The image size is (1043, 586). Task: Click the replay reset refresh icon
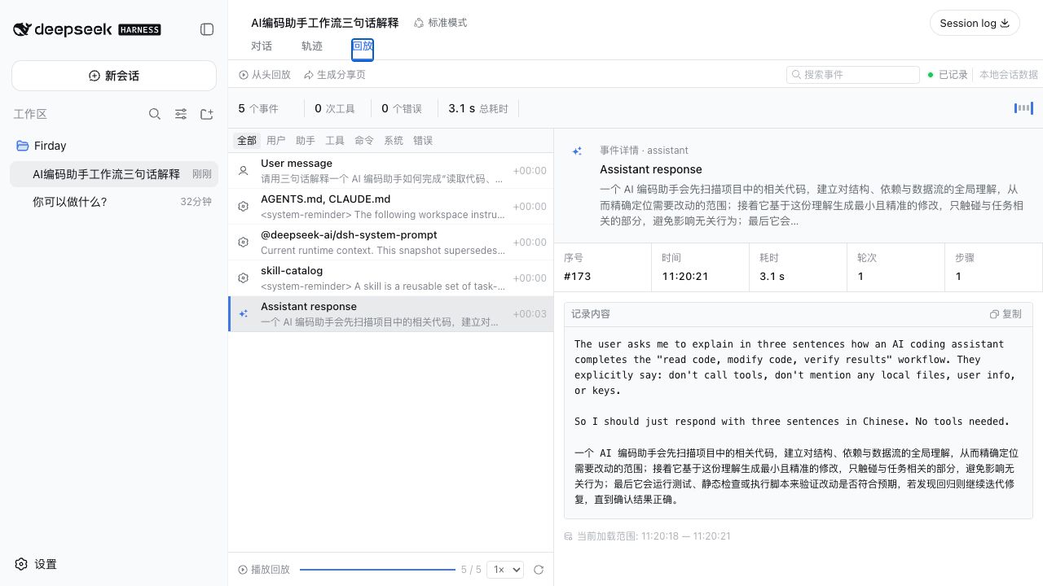point(539,570)
